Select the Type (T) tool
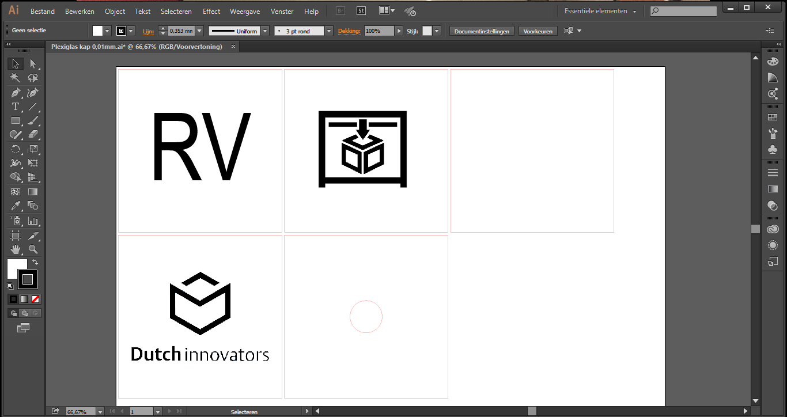This screenshot has height=417, width=787. coord(16,107)
